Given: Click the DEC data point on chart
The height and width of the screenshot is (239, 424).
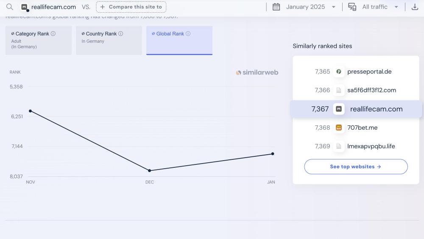Looking at the screenshot, I should tap(150, 170).
